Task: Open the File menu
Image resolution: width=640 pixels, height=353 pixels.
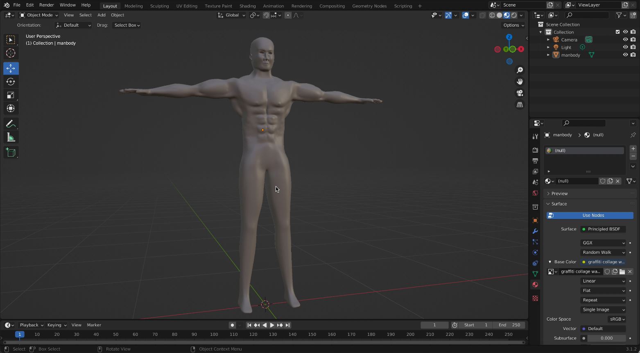Action: pyautogui.click(x=17, y=5)
